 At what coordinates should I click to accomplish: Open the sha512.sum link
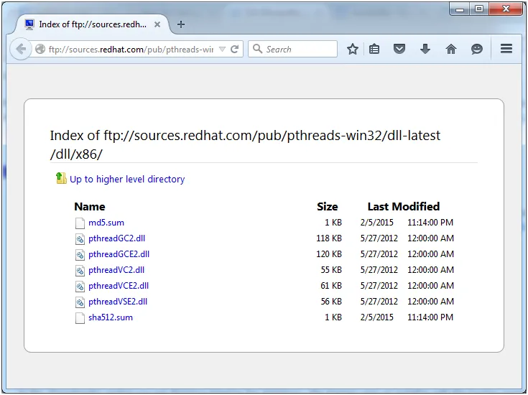(x=111, y=317)
